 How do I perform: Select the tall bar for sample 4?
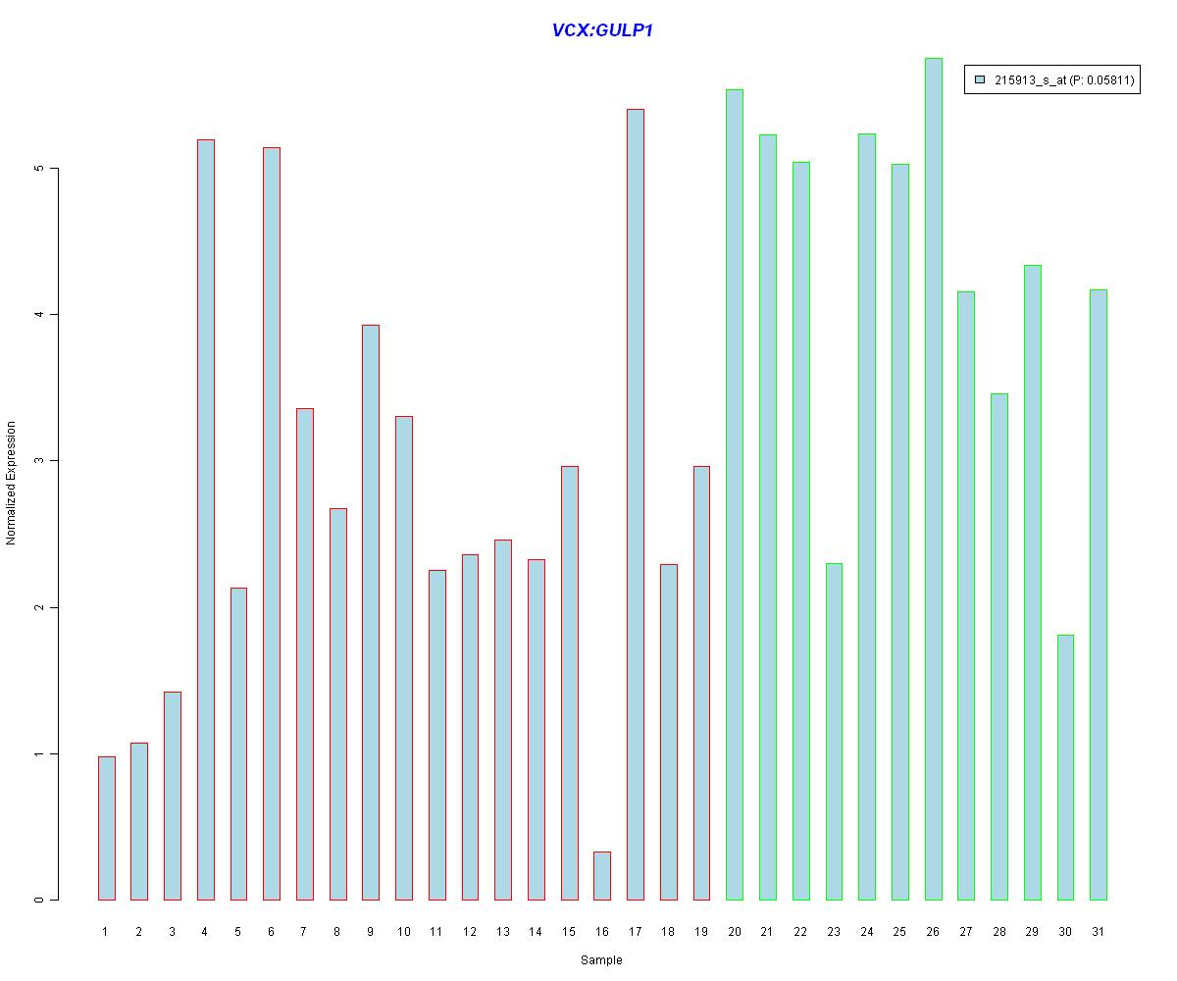click(206, 520)
